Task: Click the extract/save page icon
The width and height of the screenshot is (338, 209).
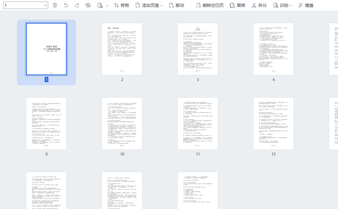Action: click(100, 5)
